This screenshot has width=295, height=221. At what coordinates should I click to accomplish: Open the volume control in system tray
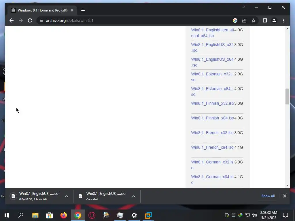(x=254, y=215)
